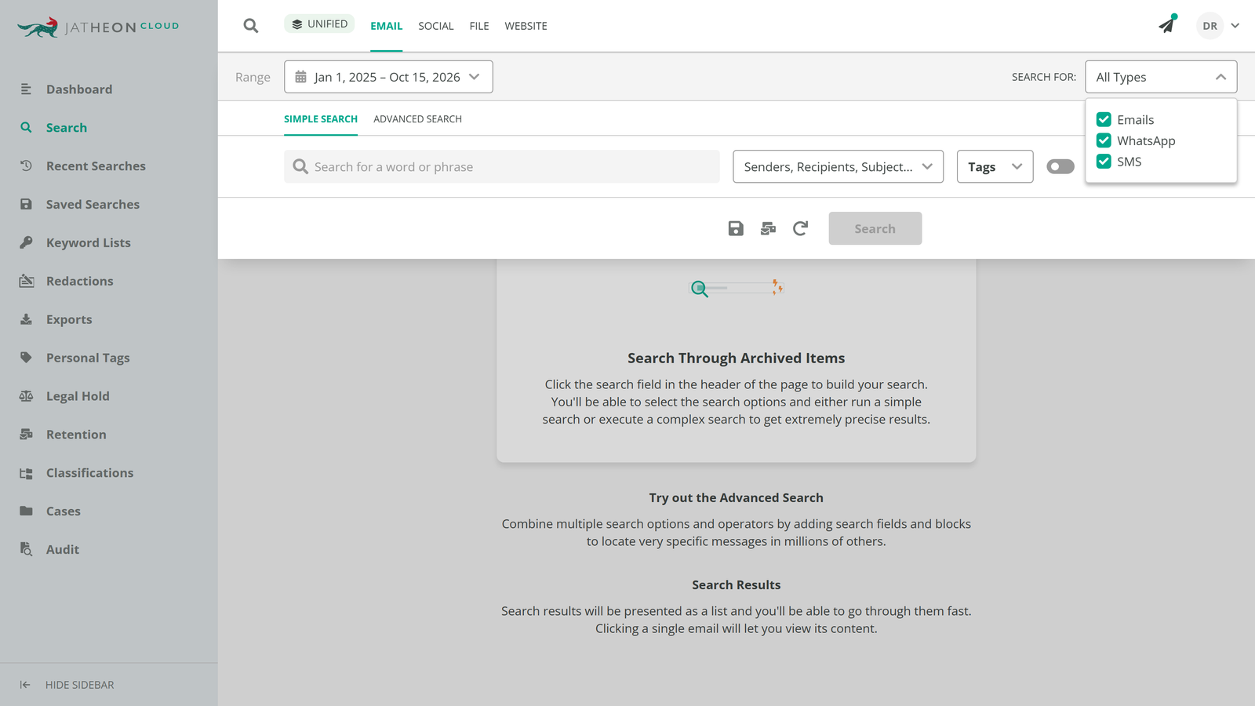Uncheck the WhatsApp checkbox

(1104, 140)
